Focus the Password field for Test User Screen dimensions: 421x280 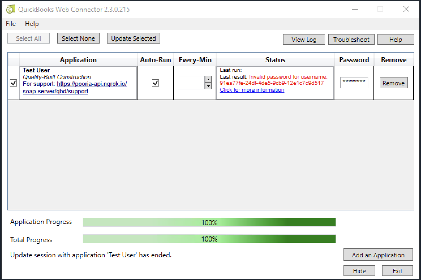[354, 83]
